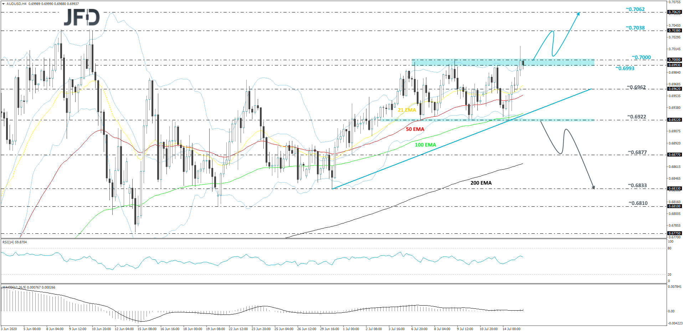Click the 0.70620 price axis tag
This screenshot has width=683, height=333.
pos(674,12)
